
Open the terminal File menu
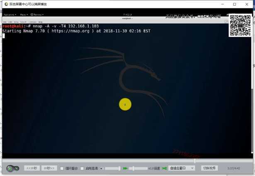click(x=5, y=22)
